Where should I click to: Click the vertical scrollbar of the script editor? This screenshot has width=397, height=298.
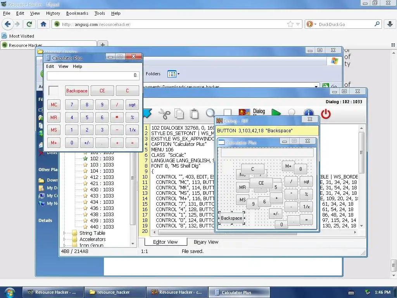(x=362, y=177)
